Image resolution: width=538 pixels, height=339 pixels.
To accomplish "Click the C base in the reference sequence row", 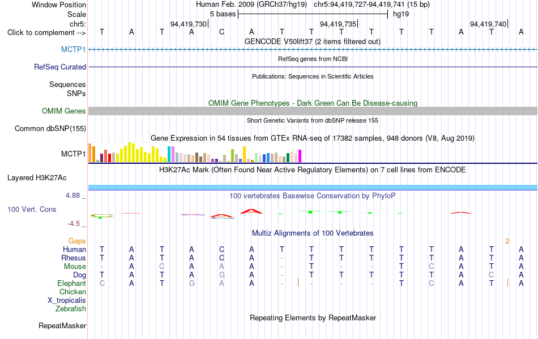I will pos(221,32).
